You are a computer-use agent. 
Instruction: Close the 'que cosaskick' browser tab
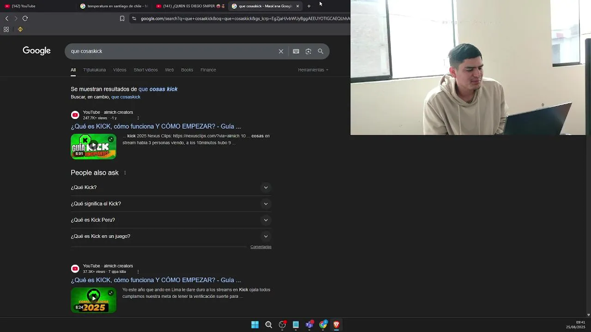coord(297,6)
